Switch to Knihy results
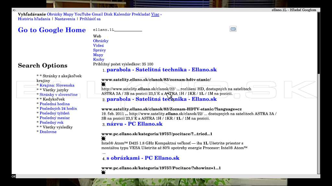The image size is (332, 186). click(99, 59)
